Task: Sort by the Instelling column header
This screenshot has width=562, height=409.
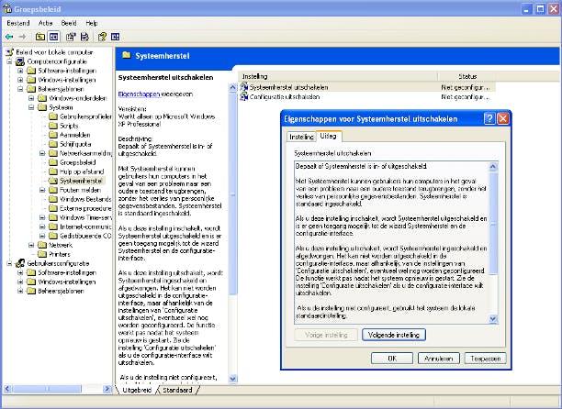Action: [x=338, y=76]
